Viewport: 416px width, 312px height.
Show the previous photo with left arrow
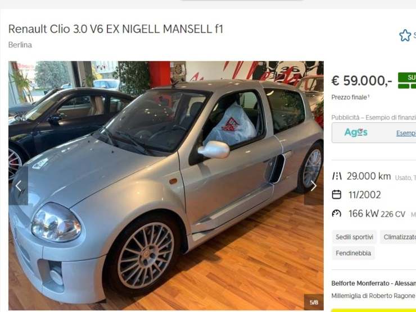click(x=19, y=186)
